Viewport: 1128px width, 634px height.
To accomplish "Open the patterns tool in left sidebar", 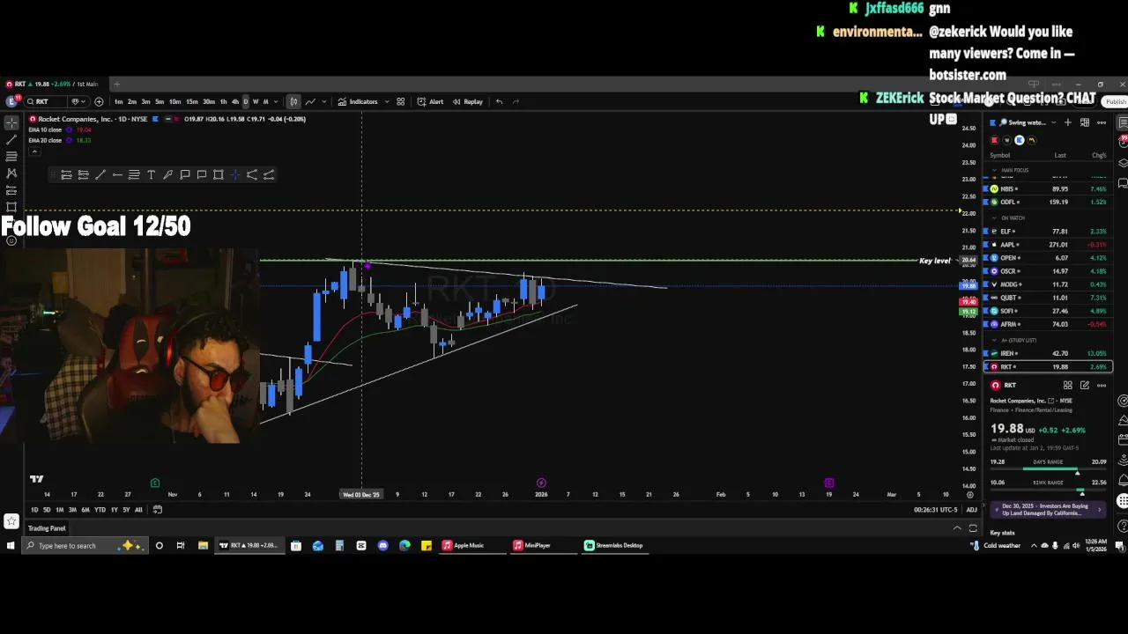I will click(x=11, y=173).
